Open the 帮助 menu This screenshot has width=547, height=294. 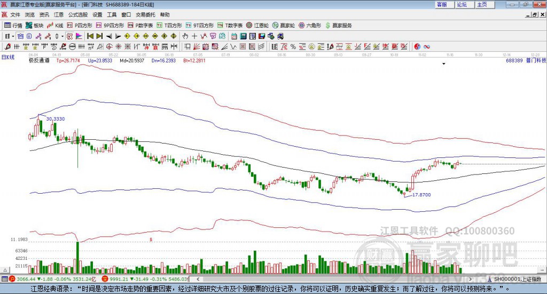[165, 14]
